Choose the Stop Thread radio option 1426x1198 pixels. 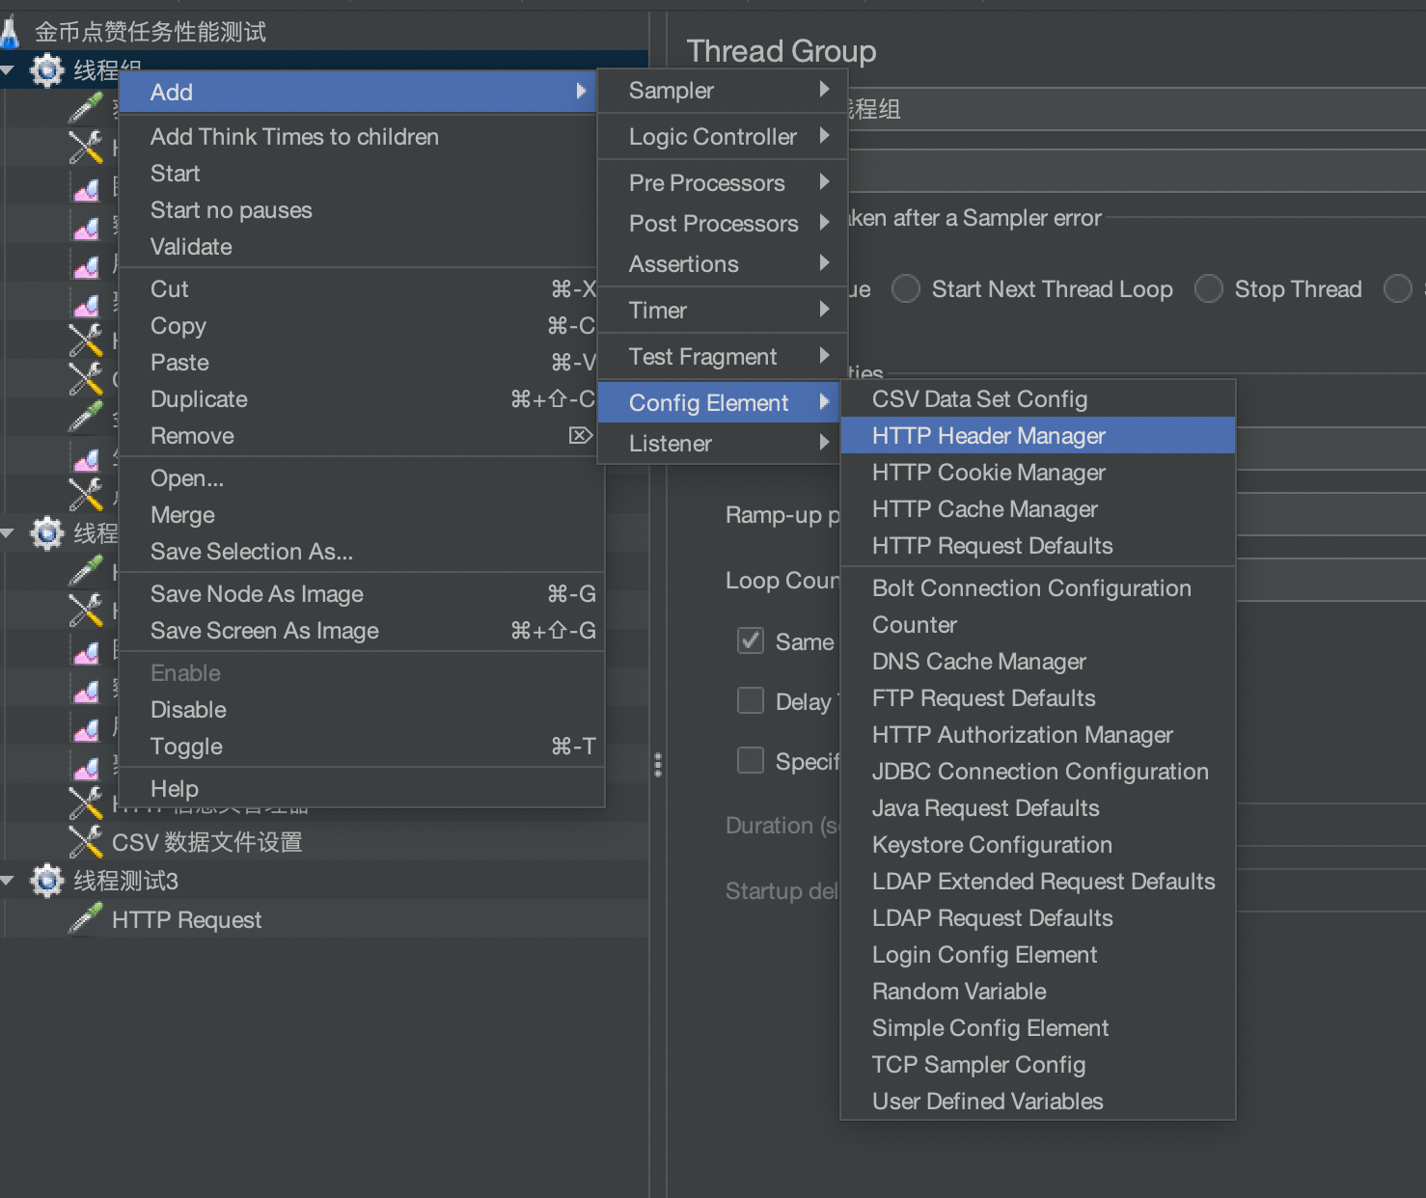1209,288
